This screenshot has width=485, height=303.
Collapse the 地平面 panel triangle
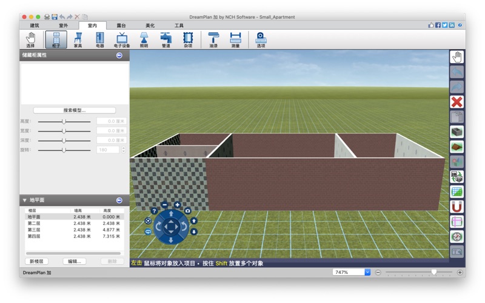(25, 200)
